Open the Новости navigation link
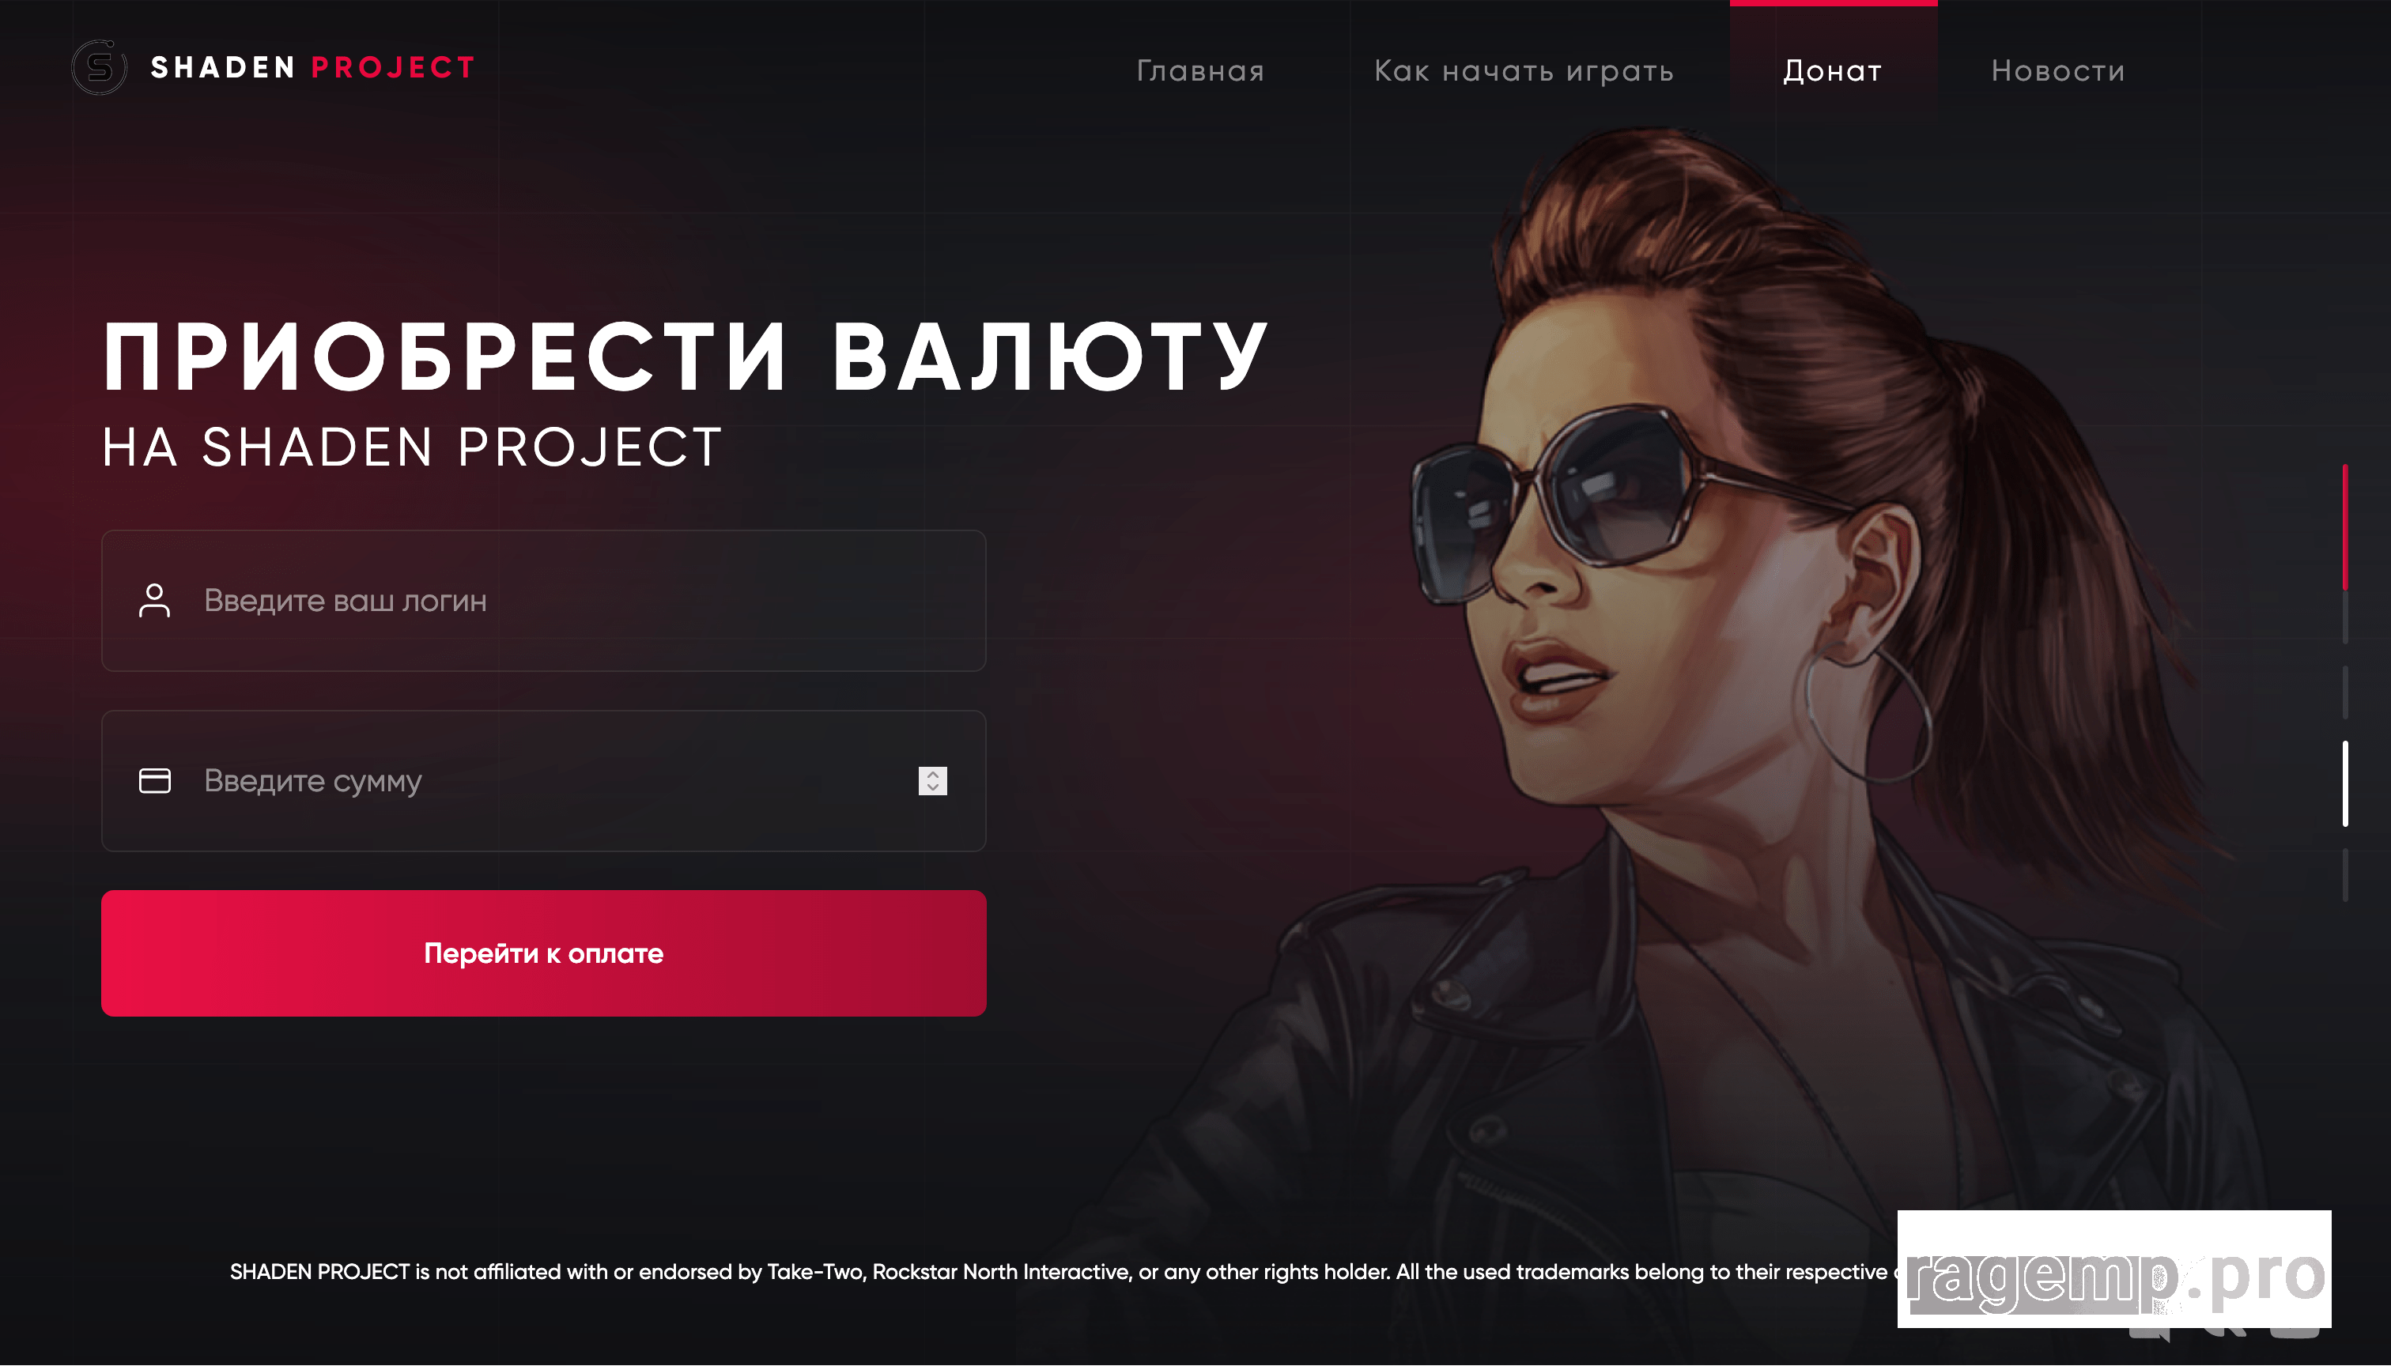The height and width of the screenshot is (1366, 2391). [x=2058, y=70]
